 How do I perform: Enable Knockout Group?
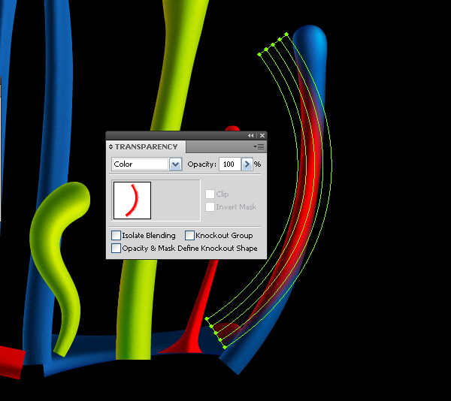[x=189, y=236]
